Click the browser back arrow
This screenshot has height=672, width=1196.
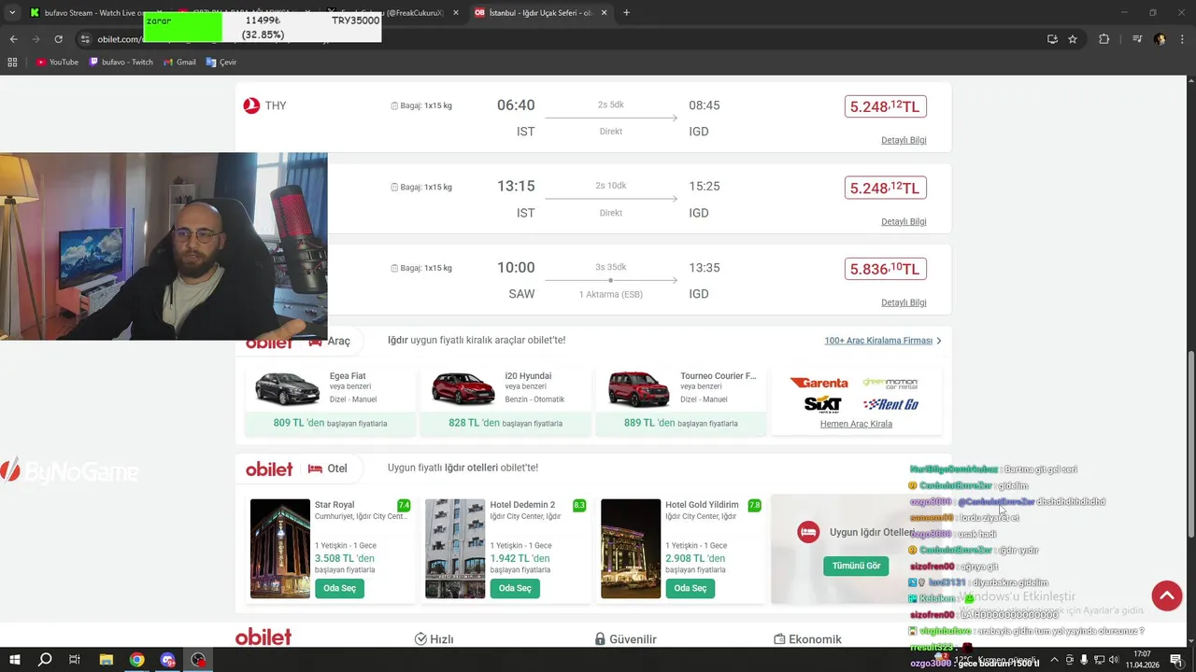13,39
